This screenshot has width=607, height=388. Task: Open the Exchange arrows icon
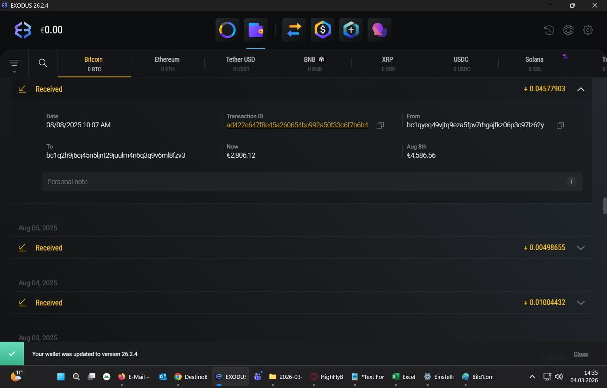pyautogui.click(x=294, y=30)
